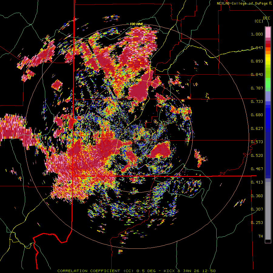Select the 0.467 scale value

point(257,169)
